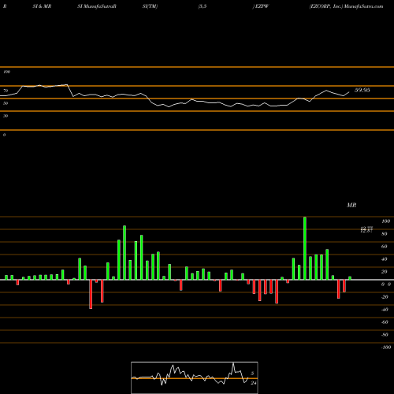Image resolution: width=394 pixels, height=394 pixels.
Task: Click the SI & MR header text
Action: 42,6
